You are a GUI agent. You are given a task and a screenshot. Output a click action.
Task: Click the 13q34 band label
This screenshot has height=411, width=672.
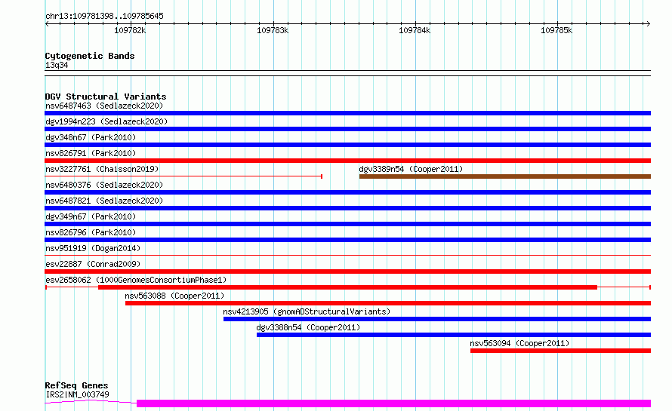point(57,65)
